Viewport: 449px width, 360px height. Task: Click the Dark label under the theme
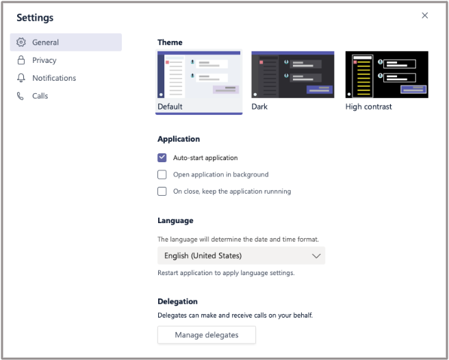click(x=259, y=107)
